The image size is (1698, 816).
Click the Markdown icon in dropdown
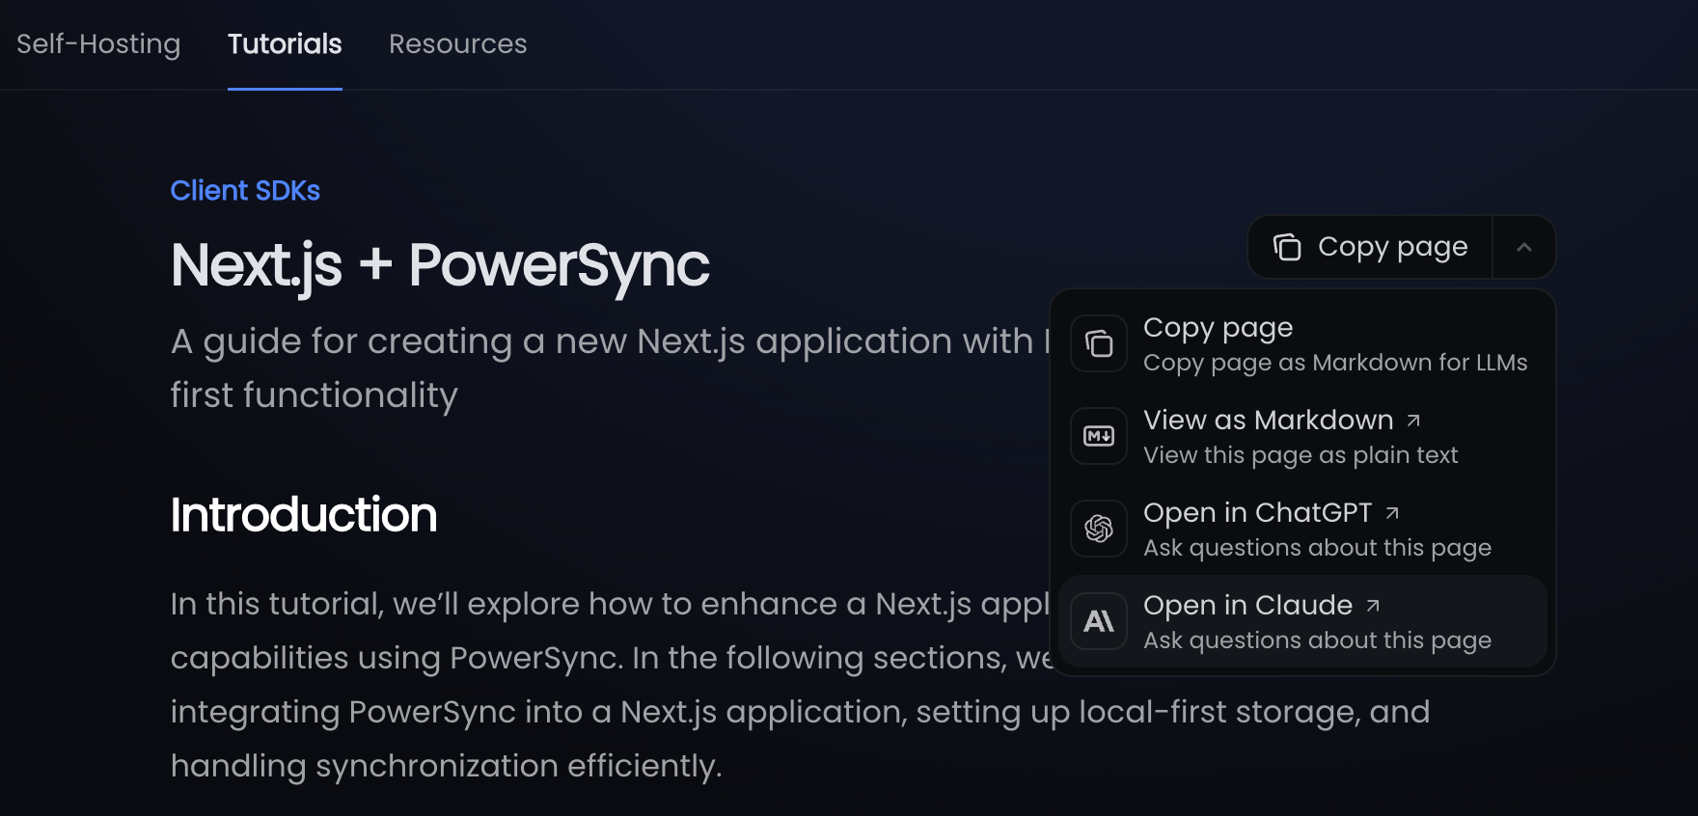tap(1099, 436)
